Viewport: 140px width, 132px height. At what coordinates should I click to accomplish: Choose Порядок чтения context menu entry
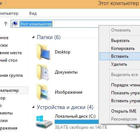(x=120, y=85)
